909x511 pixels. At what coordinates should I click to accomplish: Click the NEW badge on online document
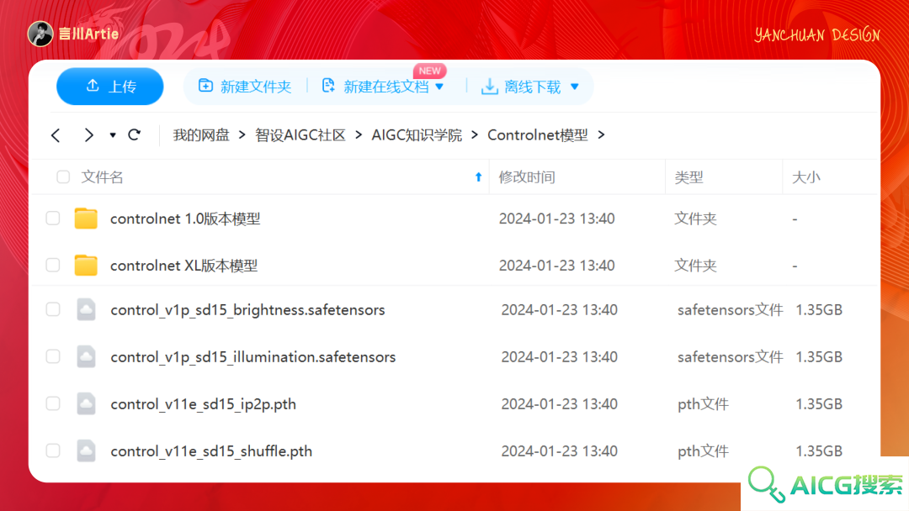429,71
